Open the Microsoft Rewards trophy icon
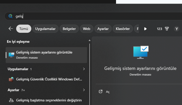 tap(167, 29)
